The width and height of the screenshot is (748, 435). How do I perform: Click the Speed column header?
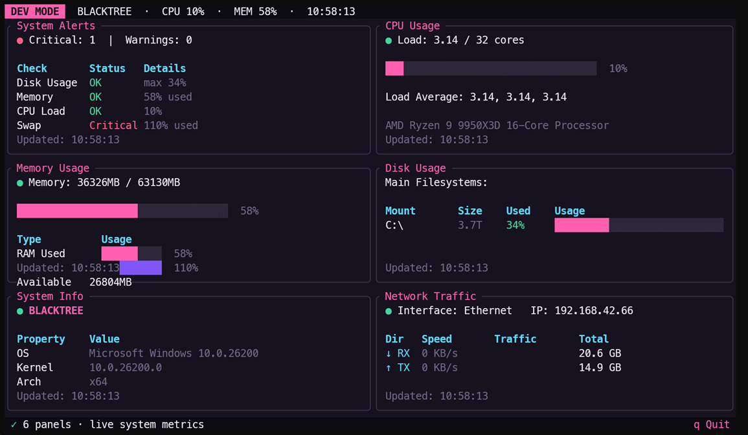click(x=436, y=339)
